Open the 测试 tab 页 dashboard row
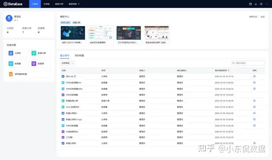This screenshot has width=272, height=160. [71, 76]
